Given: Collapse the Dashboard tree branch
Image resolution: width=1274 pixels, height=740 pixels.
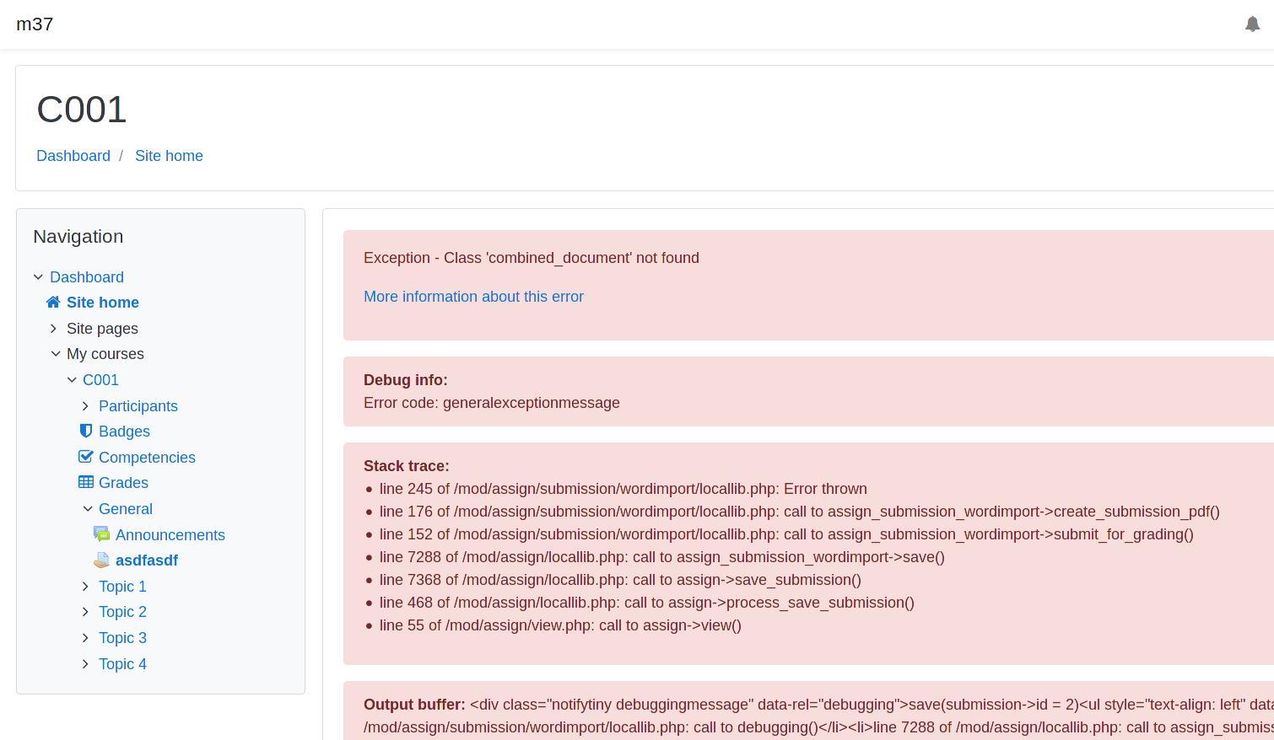Looking at the screenshot, I should tap(38, 276).
